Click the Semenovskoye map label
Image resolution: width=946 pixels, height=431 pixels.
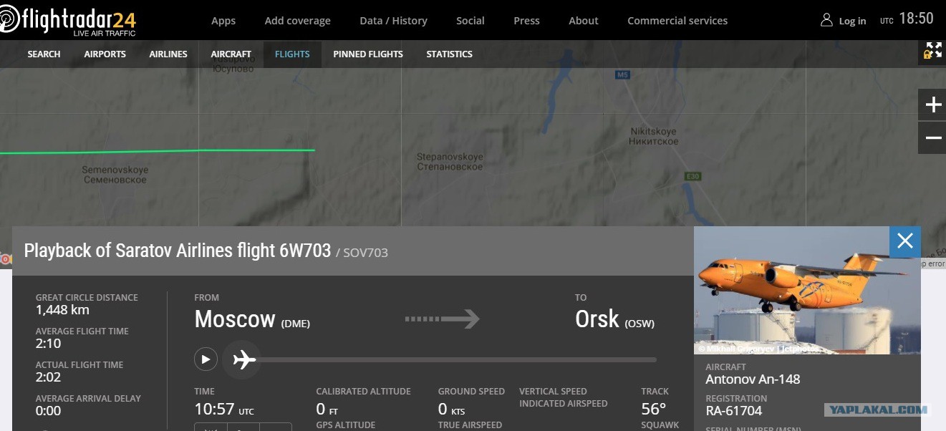pos(115,175)
